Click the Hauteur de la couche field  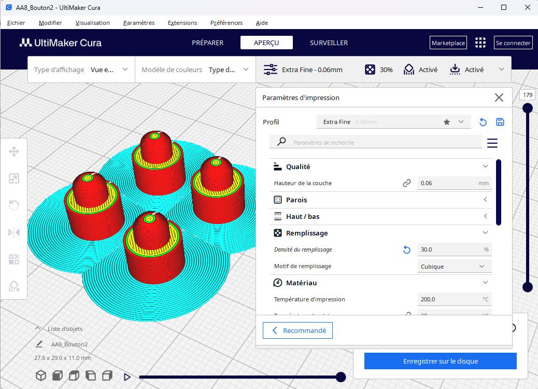point(447,183)
